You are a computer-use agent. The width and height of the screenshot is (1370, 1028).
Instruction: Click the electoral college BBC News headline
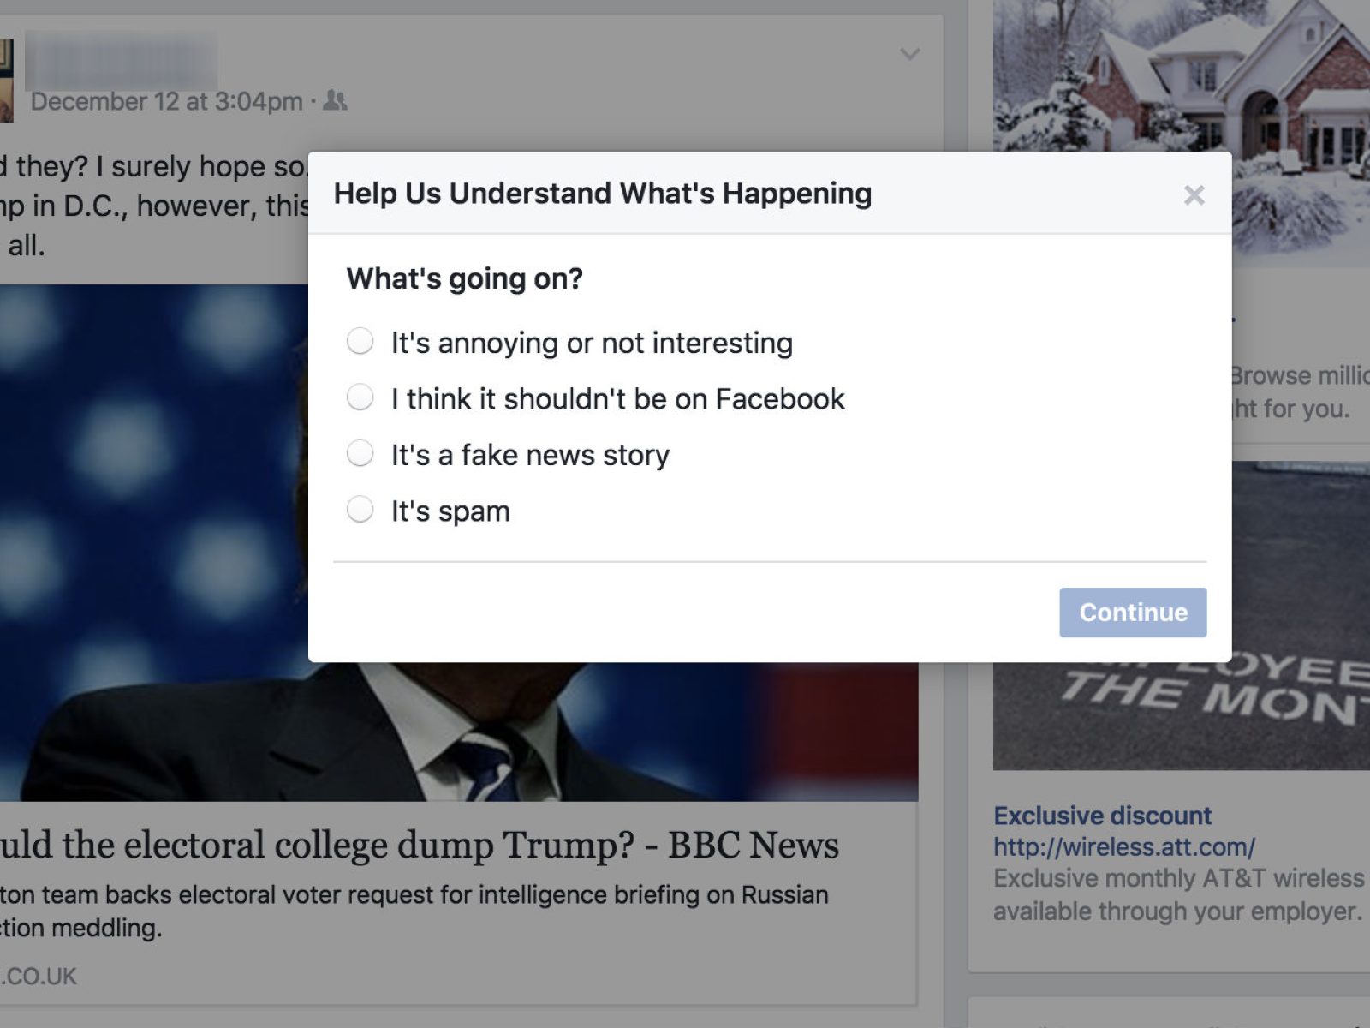[x=420, y=846]
